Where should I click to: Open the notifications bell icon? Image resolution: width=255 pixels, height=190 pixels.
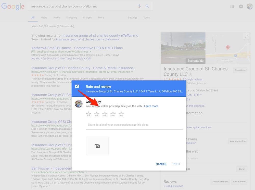(x=241, y=7)
